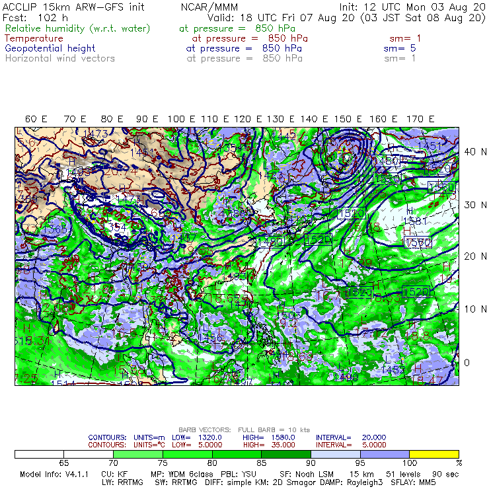The width and height of the screenshot is (489, 489).
Task: Click the white 65–70 legend swatch
Action: pos(89,454)
